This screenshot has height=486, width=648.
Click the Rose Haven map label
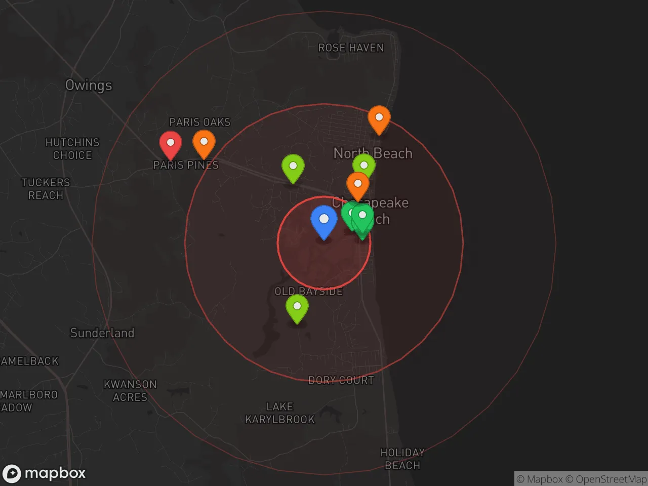coord(351,48)
